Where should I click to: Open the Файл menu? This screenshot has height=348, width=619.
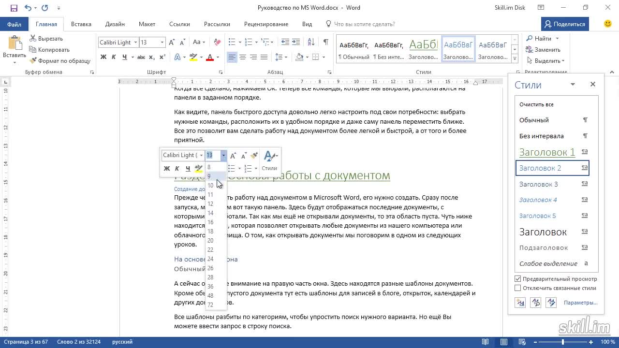15,24
